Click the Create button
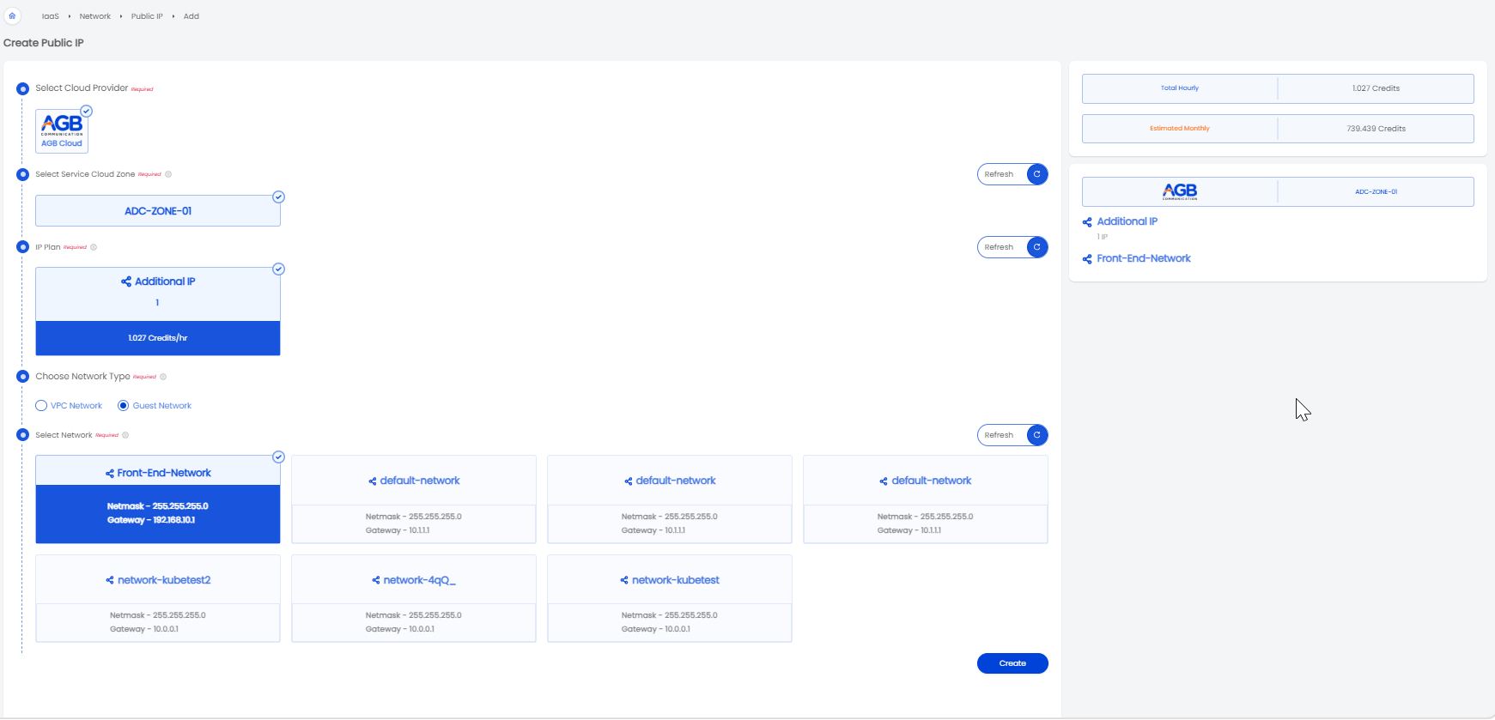 1012,663
